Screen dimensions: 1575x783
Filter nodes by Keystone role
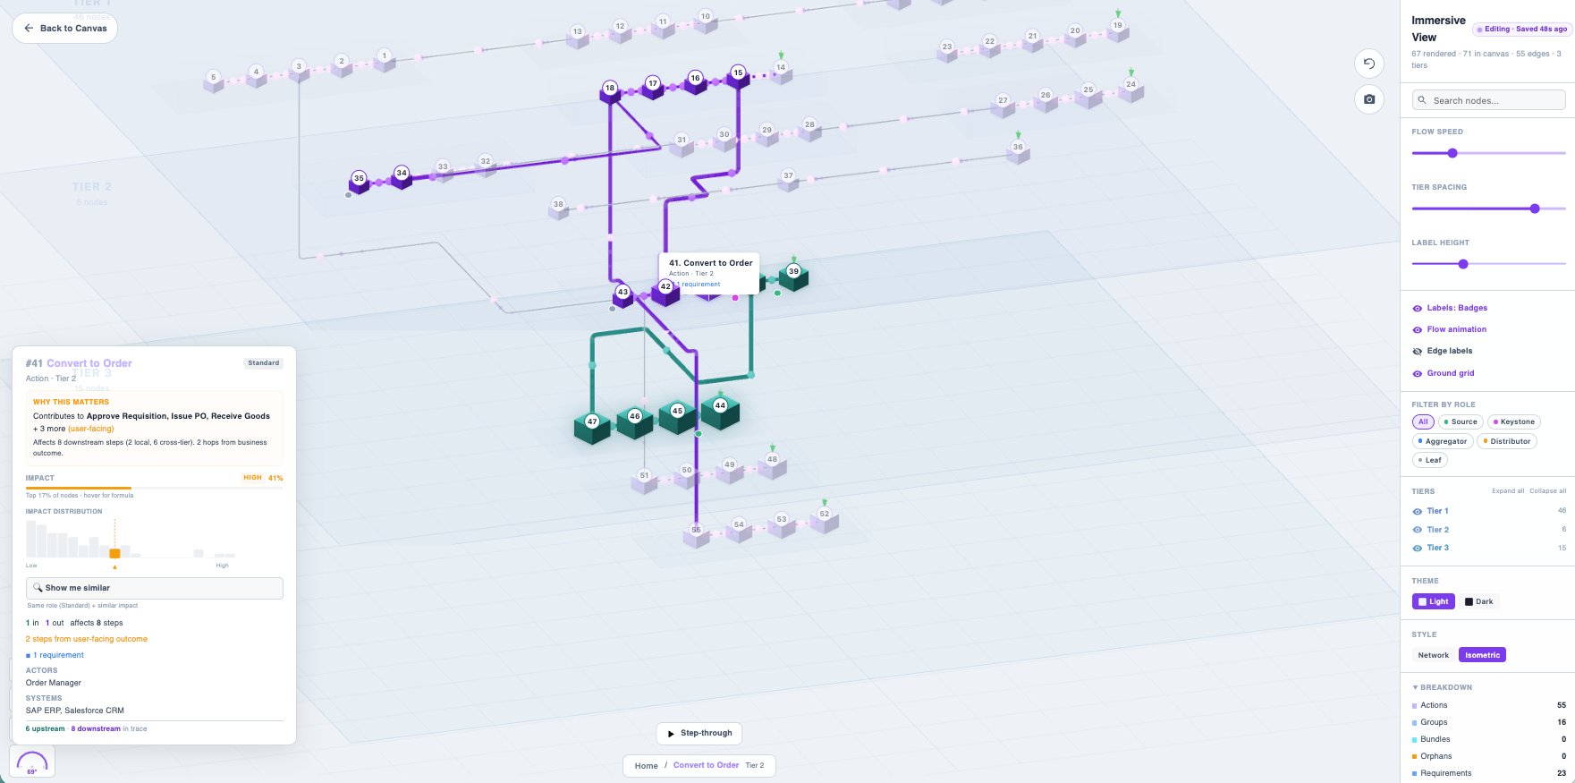point(1513,421)
